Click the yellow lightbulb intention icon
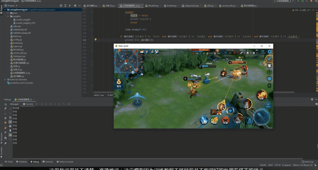 click(95, 40)
